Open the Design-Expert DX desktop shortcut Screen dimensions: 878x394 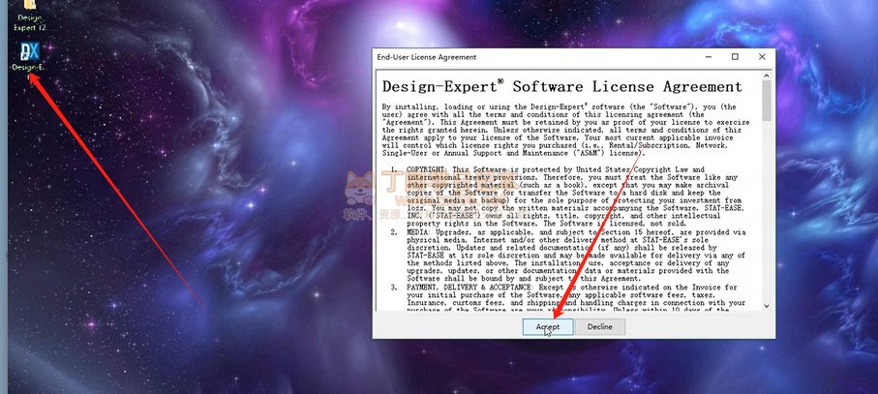[x=29, y=57]
